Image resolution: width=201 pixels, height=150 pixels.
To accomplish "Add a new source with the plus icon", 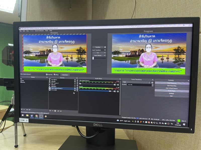I will (x=50, y=111).
